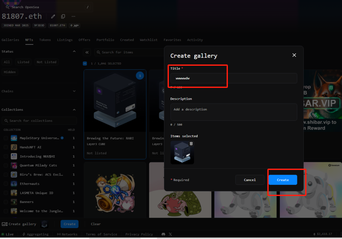Image resolution: width=342 pixels, height=239 pixels.
Task: Click the Live status indicator
Action: pos(7,234)
